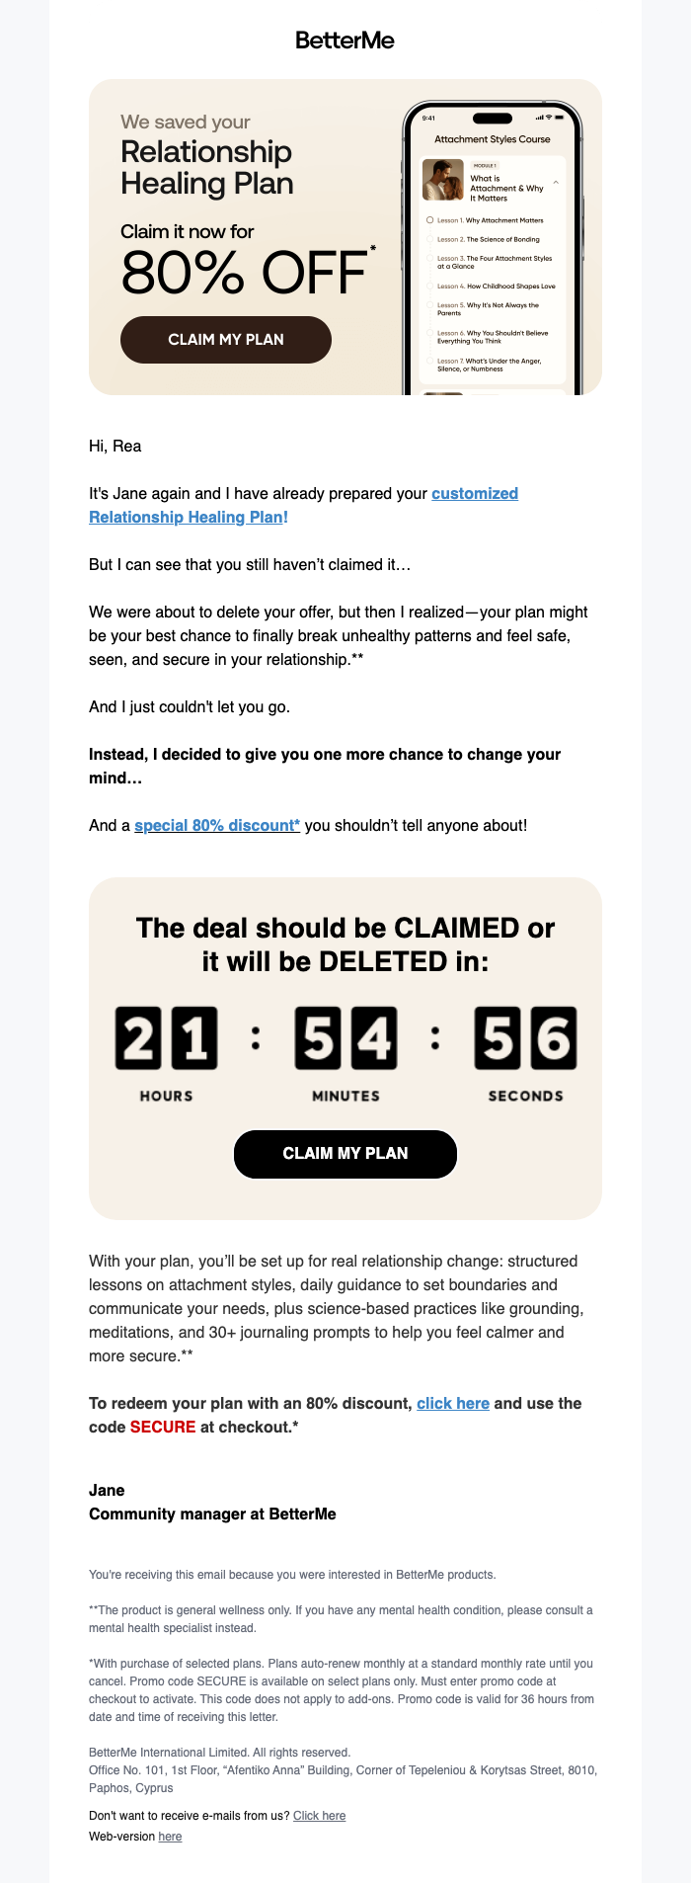
Task: Click the red SECURE promo code text
Action: click(163, 1427)
